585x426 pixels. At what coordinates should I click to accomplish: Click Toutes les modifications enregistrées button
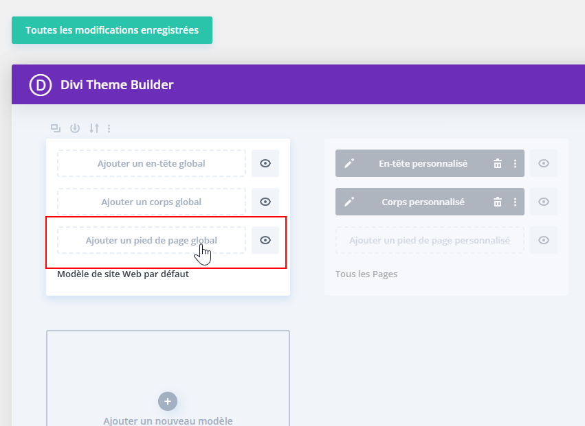(x=112, y=30)
